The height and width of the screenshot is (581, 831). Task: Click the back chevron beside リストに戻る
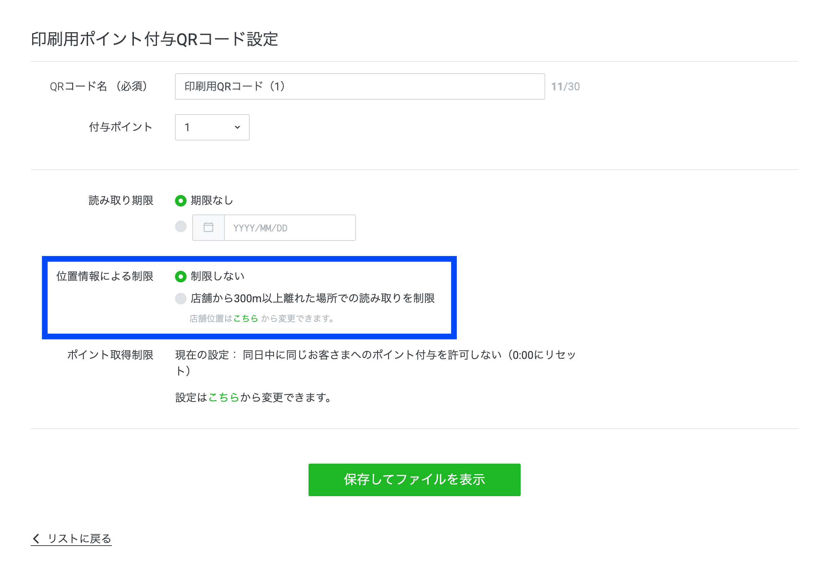tap(36, 539)
